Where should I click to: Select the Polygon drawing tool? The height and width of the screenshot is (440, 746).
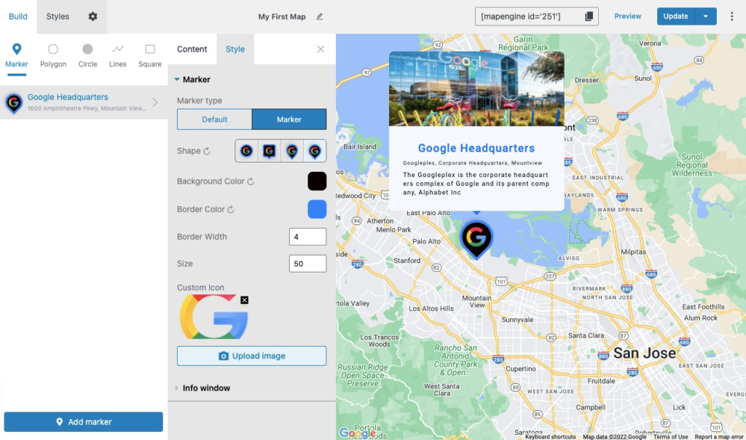click(x=53, y=55)
